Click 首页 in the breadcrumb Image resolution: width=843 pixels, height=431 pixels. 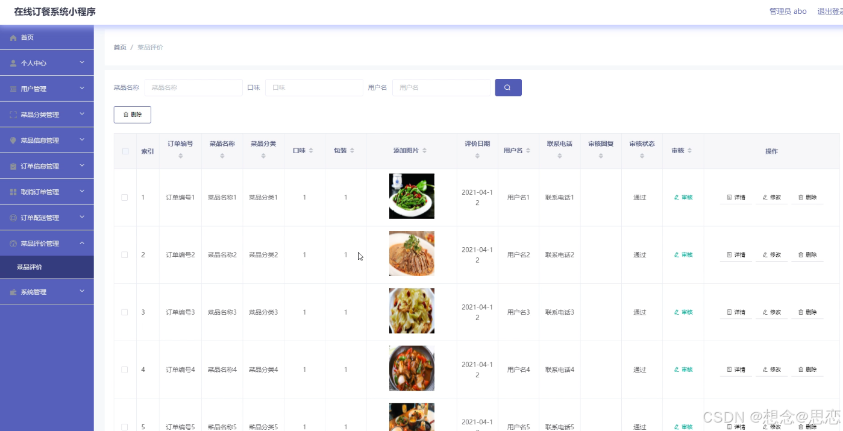pyautogui.click(x=120, y=47)
